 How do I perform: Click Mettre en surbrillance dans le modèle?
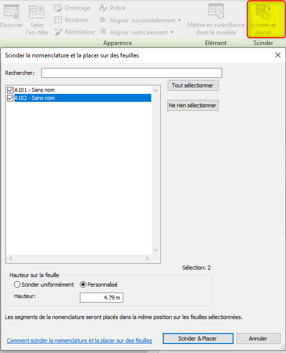(216, 19)
